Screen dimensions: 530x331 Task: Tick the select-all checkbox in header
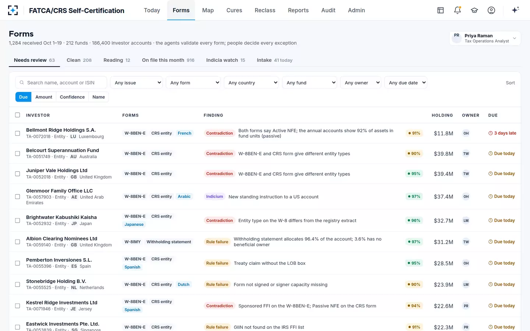17,115
